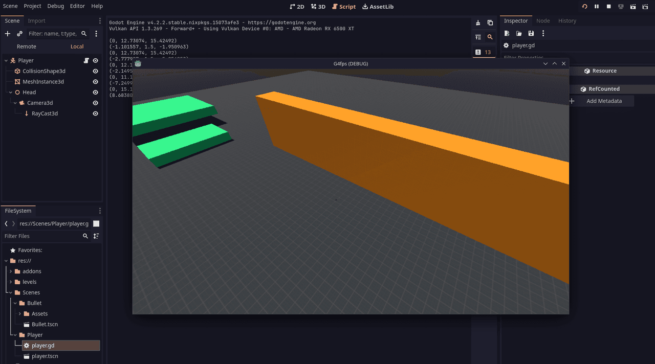Expand the levels folder
Viewport: 655px width, 364px height.
pyautogui.click(x=11, y=282)
